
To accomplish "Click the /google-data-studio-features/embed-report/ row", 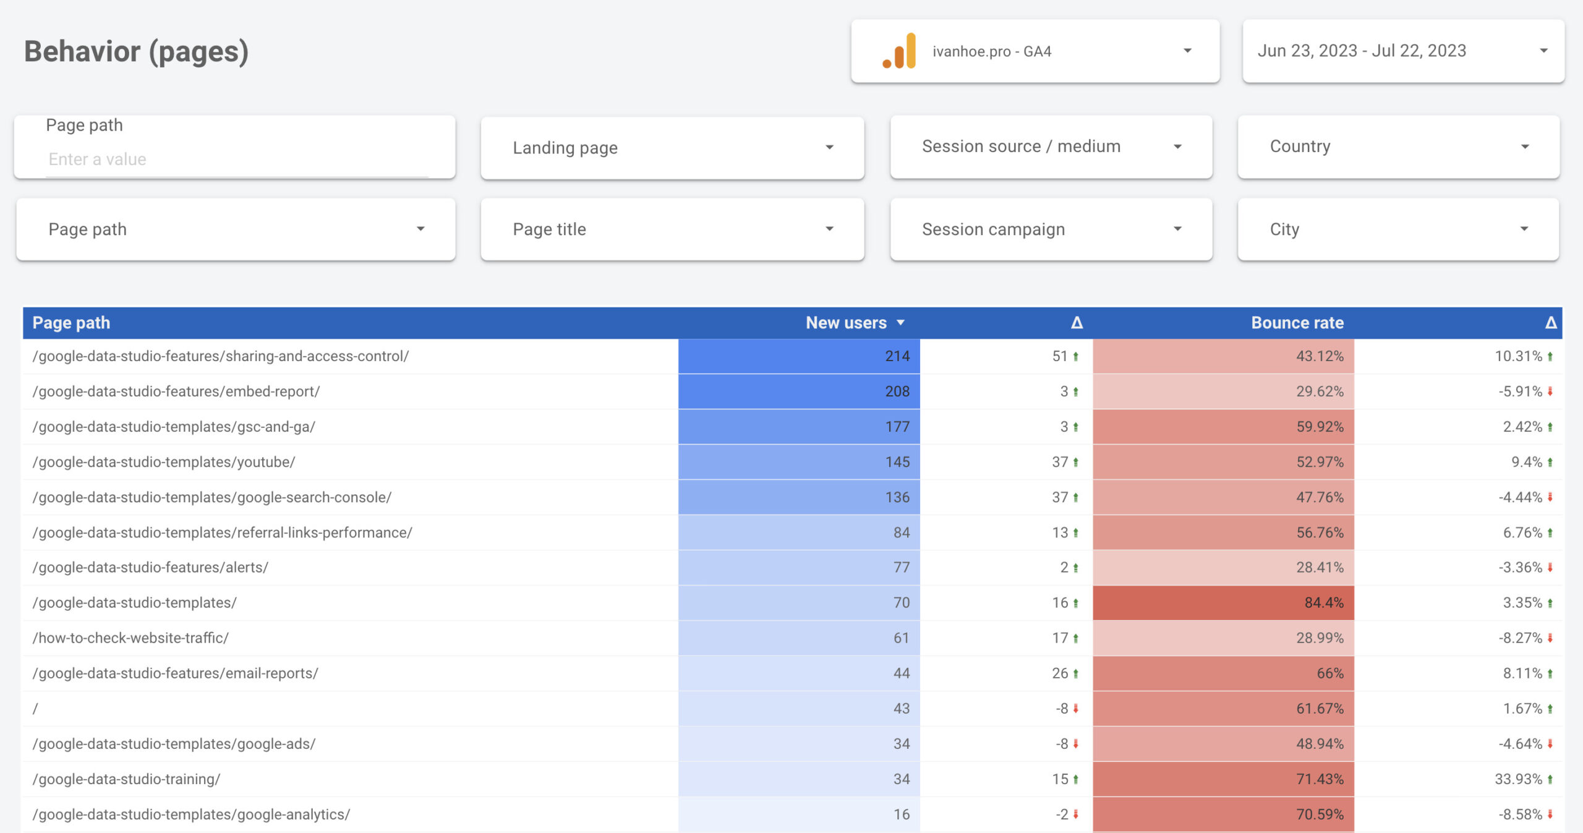I will coord(176,391).
